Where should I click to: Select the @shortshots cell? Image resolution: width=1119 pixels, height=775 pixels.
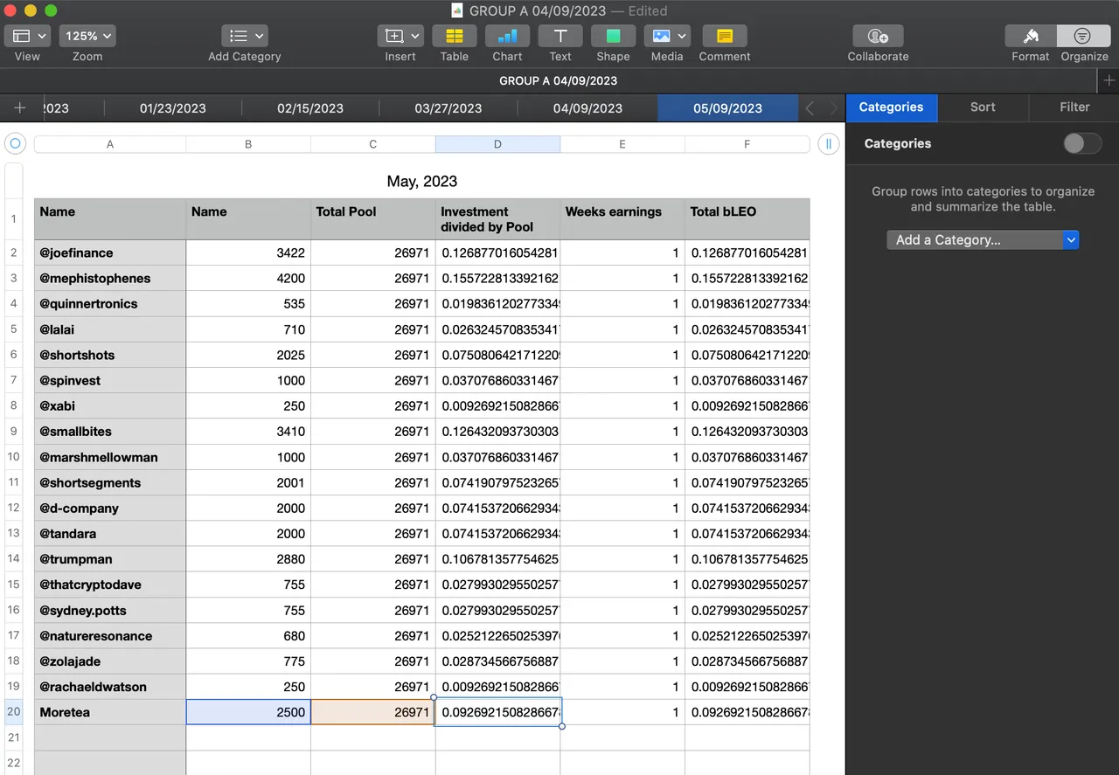click(110, 355)
